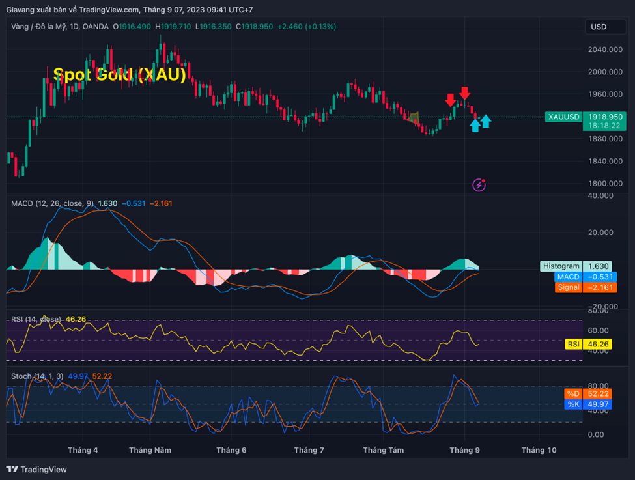The width and height of the screenshot is (635, 480).
Task: Select the right blue up arrow marker
Action: coord(485,121)
